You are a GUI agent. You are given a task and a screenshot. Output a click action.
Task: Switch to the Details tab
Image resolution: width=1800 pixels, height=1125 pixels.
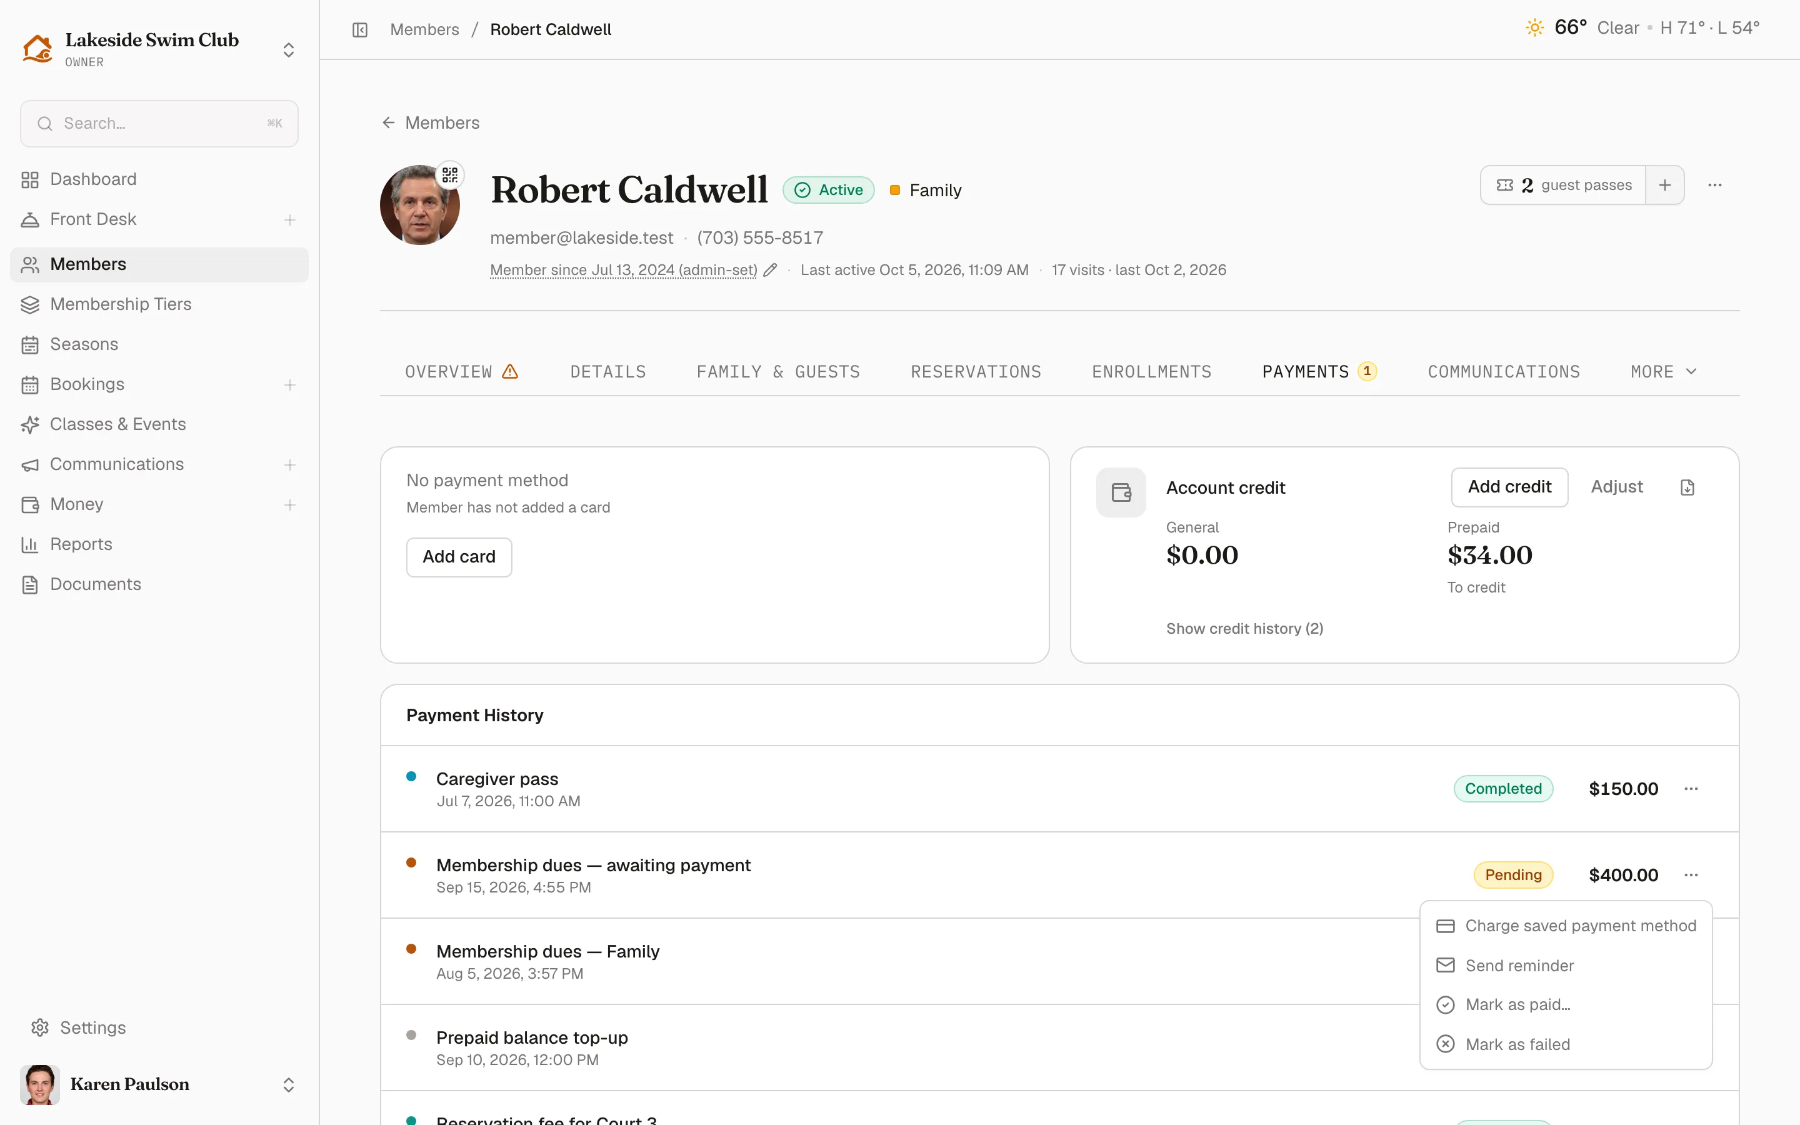(x=607, y=371)
